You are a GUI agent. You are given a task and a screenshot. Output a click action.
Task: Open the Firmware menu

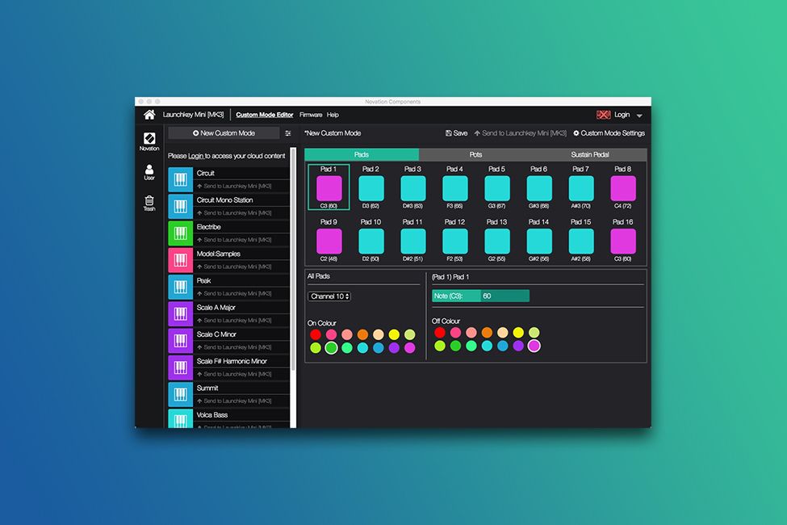pos(311,115)
